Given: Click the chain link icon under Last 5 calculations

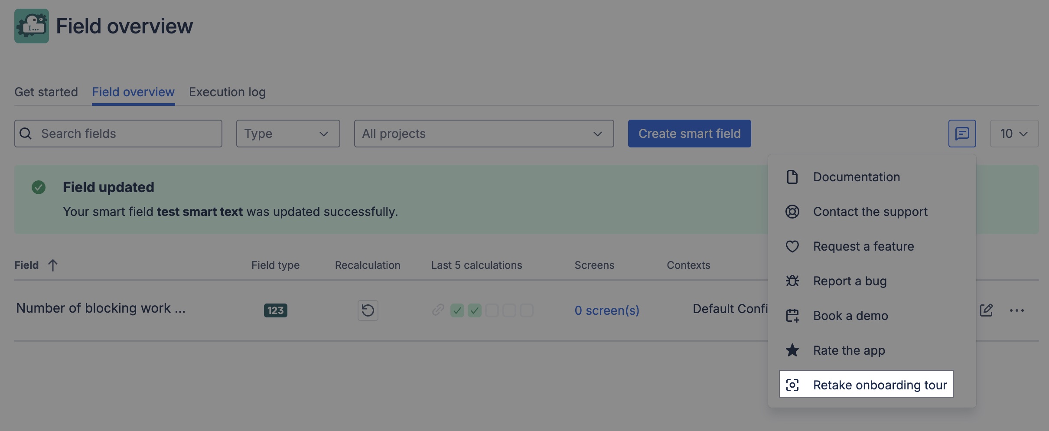Looking at the screenshot, I should tap(437, 310).
